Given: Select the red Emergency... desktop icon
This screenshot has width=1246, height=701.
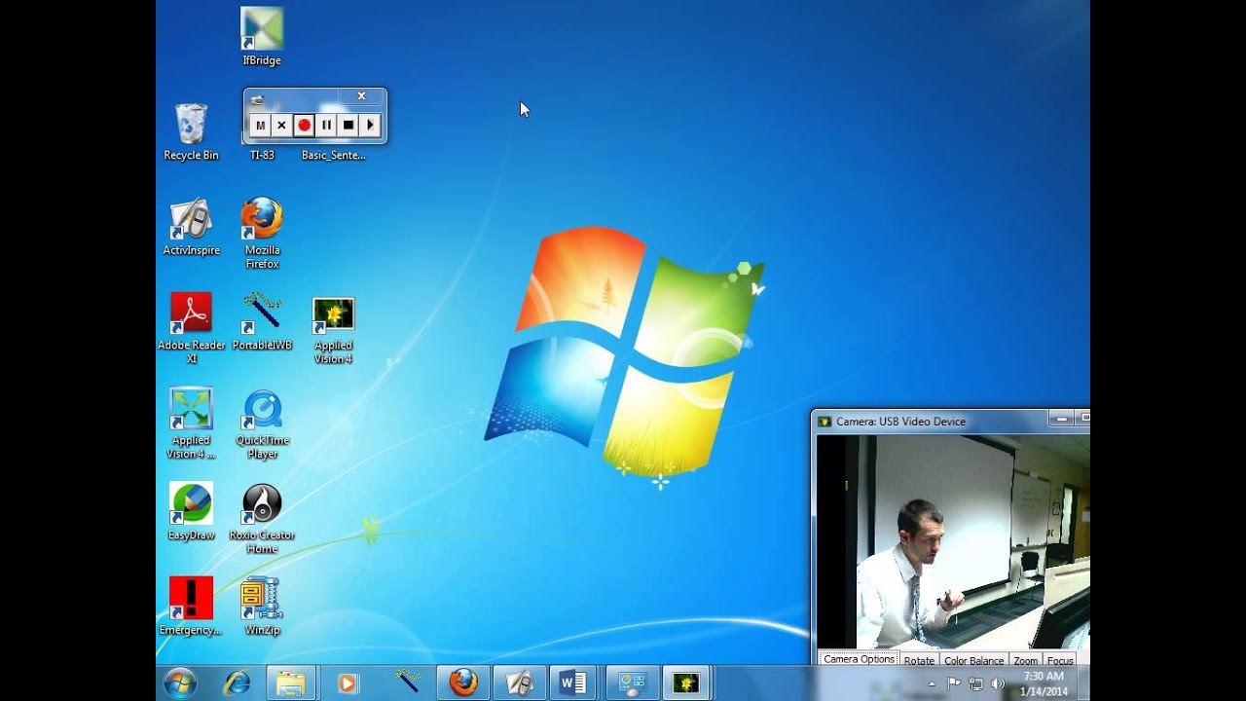Looking at the screenshot, I should (191, 606).
